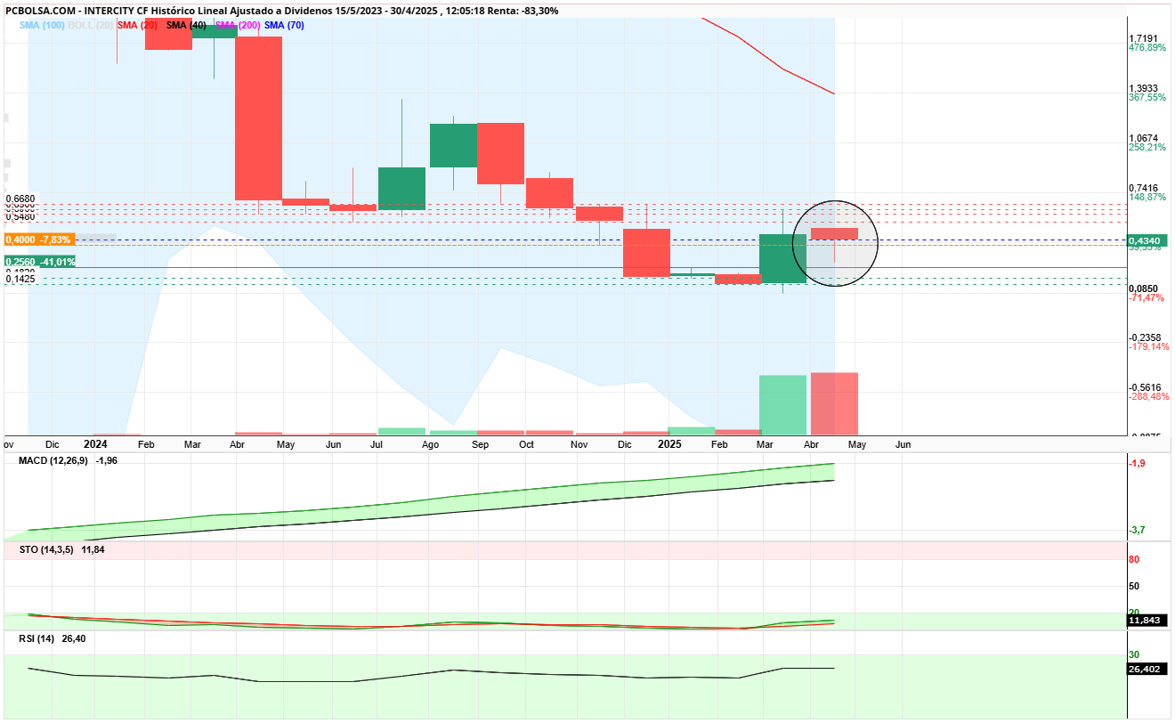
Task: Click the 367,55% axis percentage label
Action: click(1147, 98)
